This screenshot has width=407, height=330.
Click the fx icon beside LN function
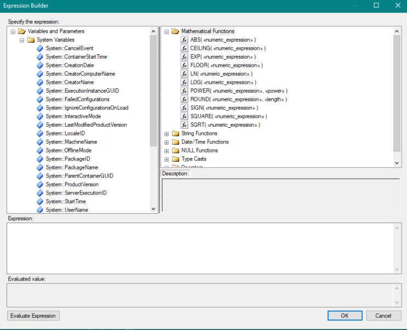tap(184, 74)
